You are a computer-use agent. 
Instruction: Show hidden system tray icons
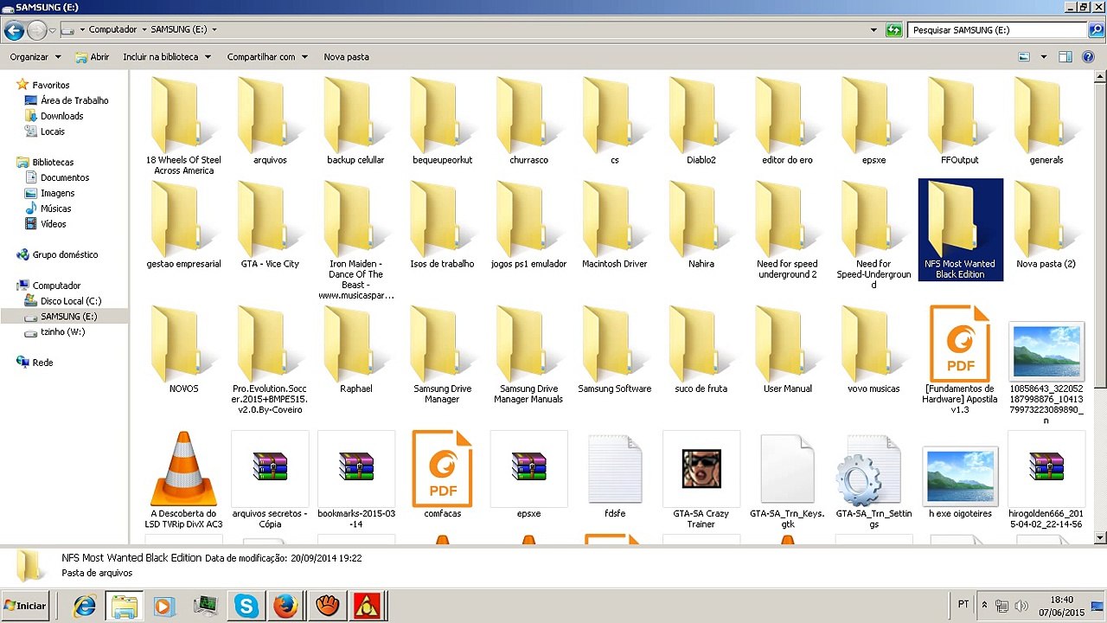click(x=984, y=605)
